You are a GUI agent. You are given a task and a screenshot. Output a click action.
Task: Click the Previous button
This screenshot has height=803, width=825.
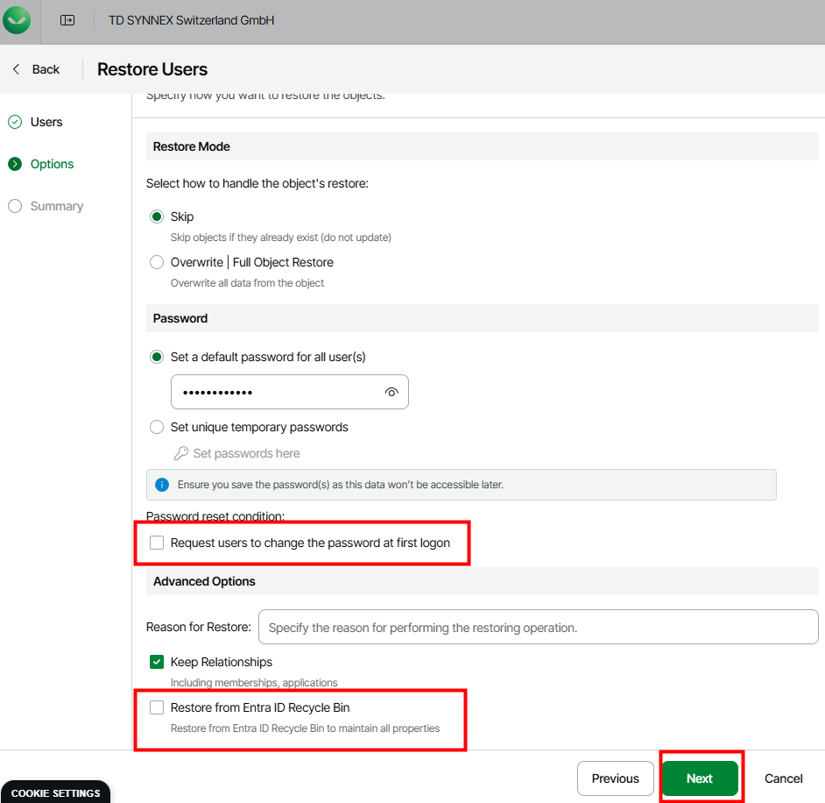click(x=615, y=778)
